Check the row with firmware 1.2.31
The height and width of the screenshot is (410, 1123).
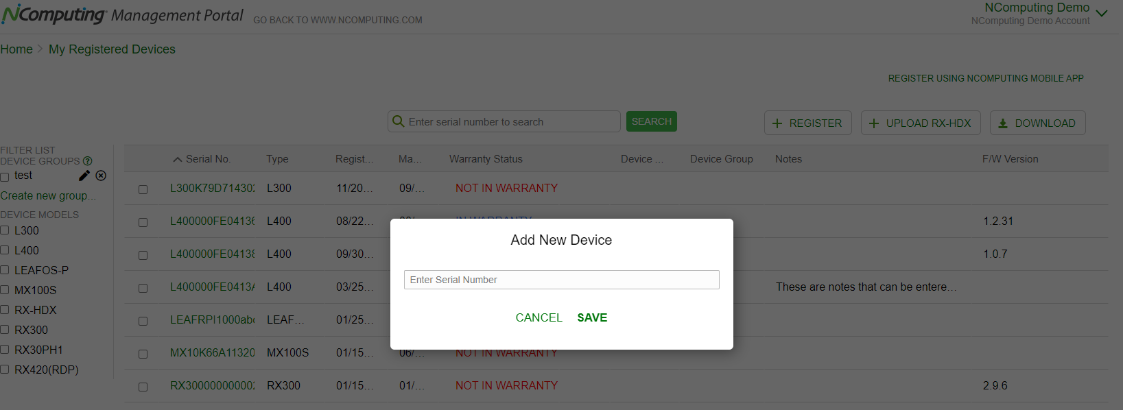(x=143, y=222)
